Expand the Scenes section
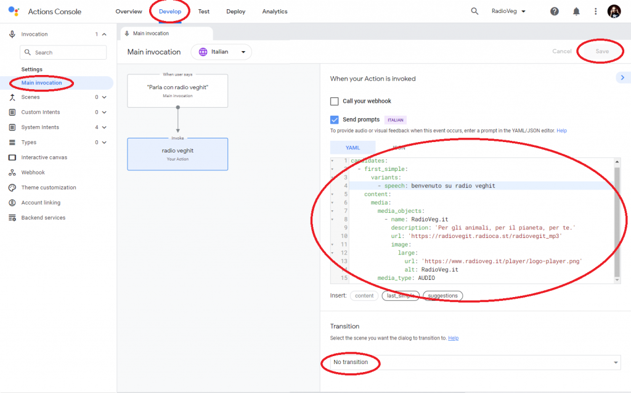This screenshot has height=393, width=631. [104, 97]
